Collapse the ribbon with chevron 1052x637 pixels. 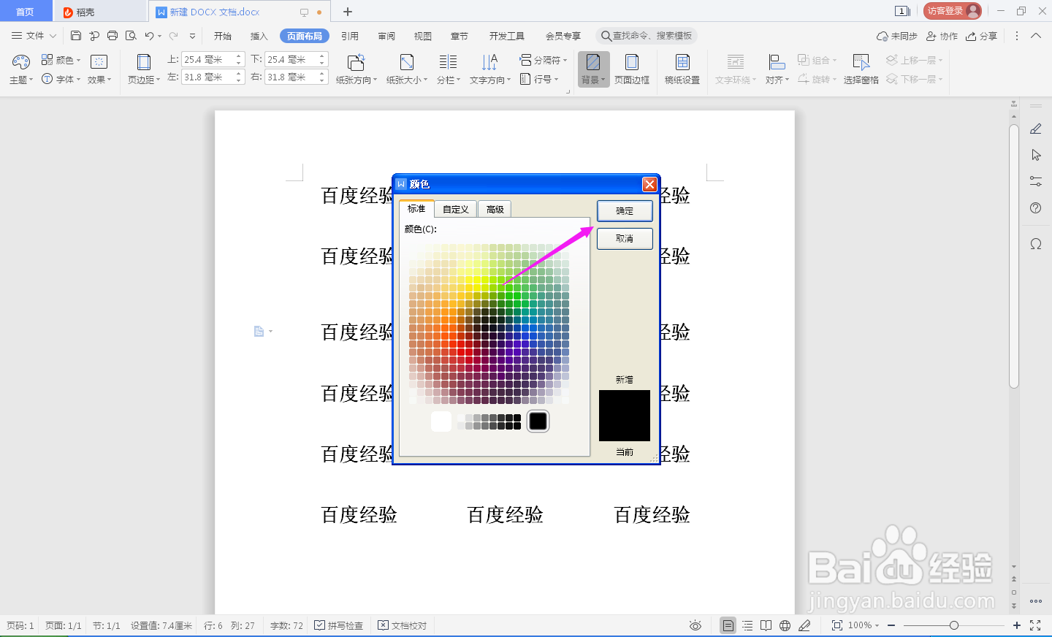1036,36
